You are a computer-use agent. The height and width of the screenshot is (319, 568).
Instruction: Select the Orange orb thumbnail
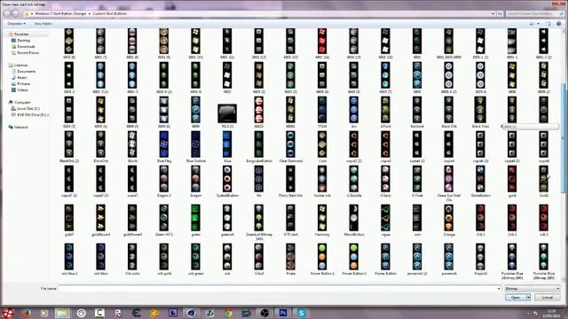tap(448, 218)
